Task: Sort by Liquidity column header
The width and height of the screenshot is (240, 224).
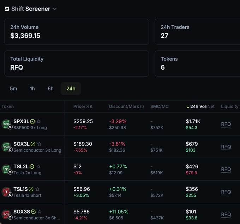Action: (230, 107)
